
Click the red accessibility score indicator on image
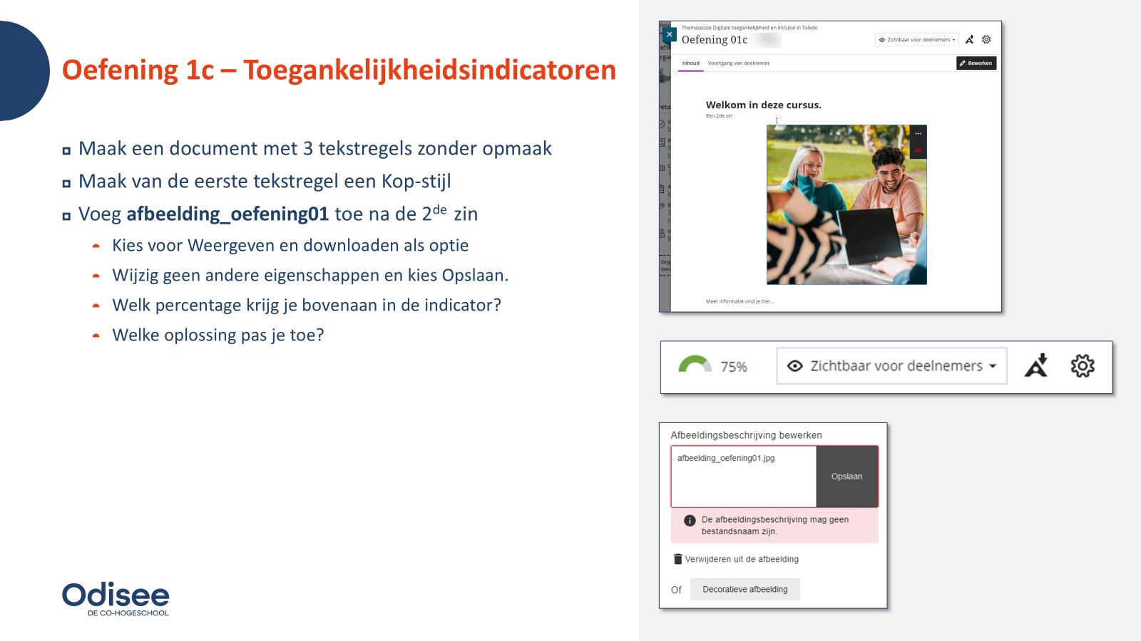(x=919, y=150)
